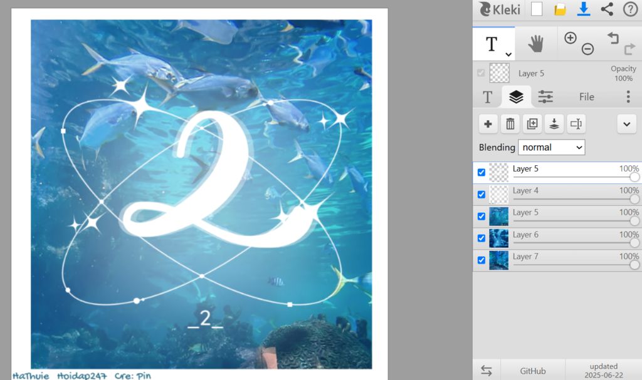Open the GitHub link
This screenshot has height=380, width=642.
point(532,371)
